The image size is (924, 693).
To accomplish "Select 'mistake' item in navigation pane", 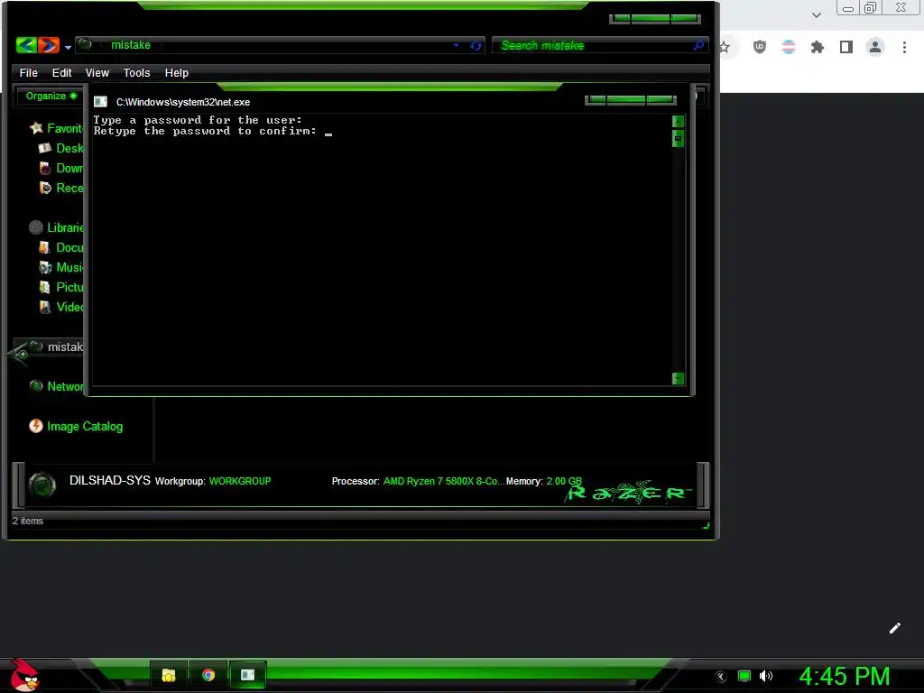I will click(57, 347).
